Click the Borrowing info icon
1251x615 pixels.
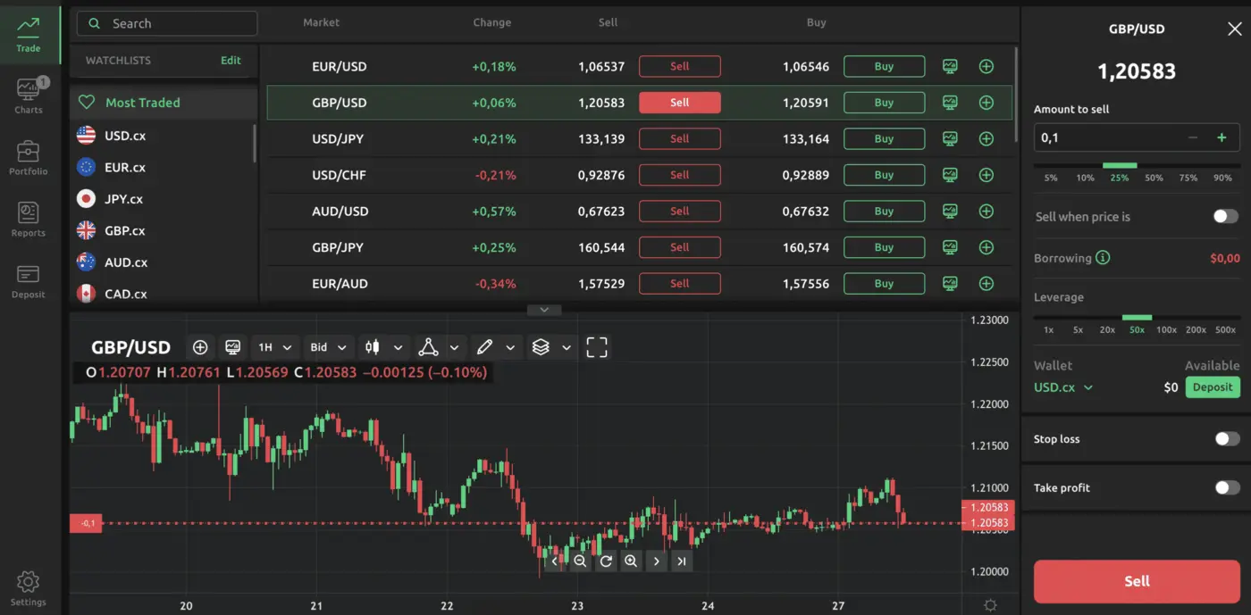click(x=1103, y=258)
